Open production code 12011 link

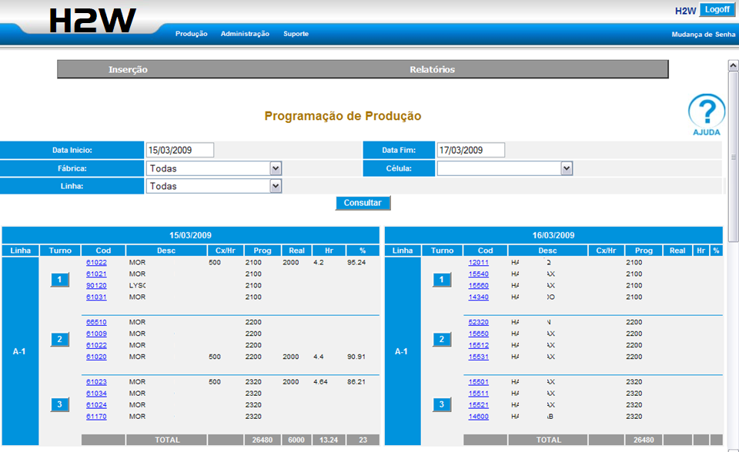(x=479, y=262)
